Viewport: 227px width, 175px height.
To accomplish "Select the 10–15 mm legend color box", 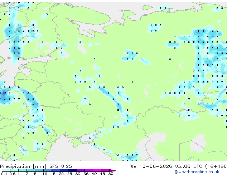I will tap(48, 170).
